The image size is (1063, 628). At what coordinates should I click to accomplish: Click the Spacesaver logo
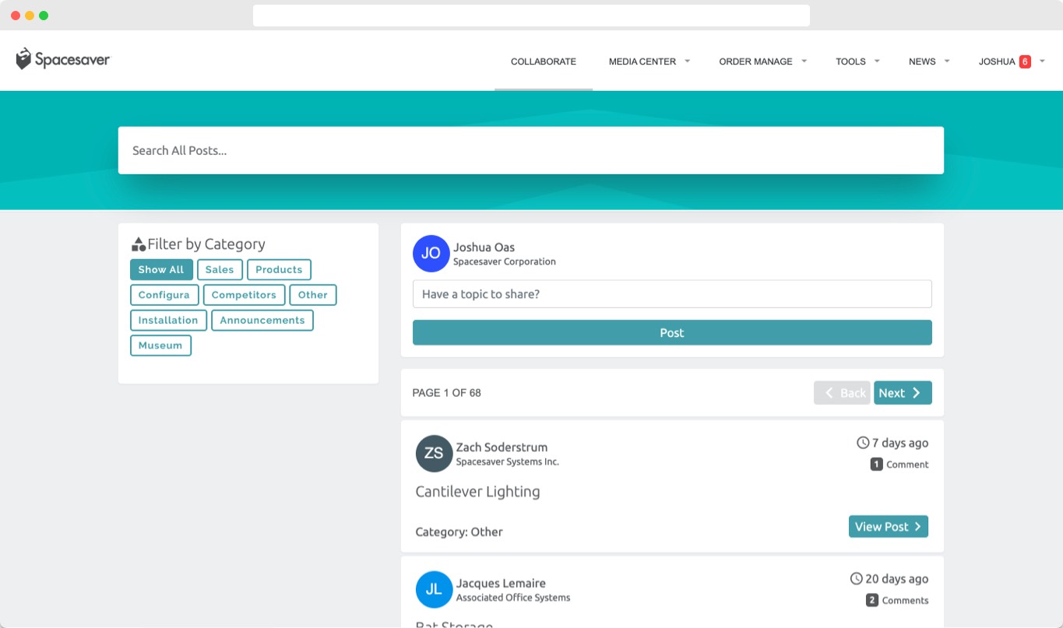point(63,59)
